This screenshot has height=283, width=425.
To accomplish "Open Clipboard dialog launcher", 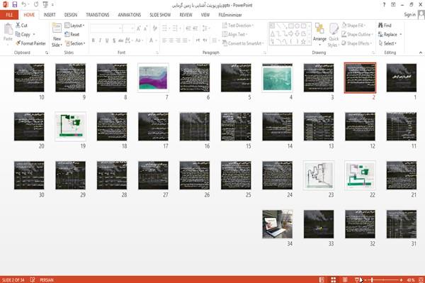I will pyautogui.click(x=47, y=52).
